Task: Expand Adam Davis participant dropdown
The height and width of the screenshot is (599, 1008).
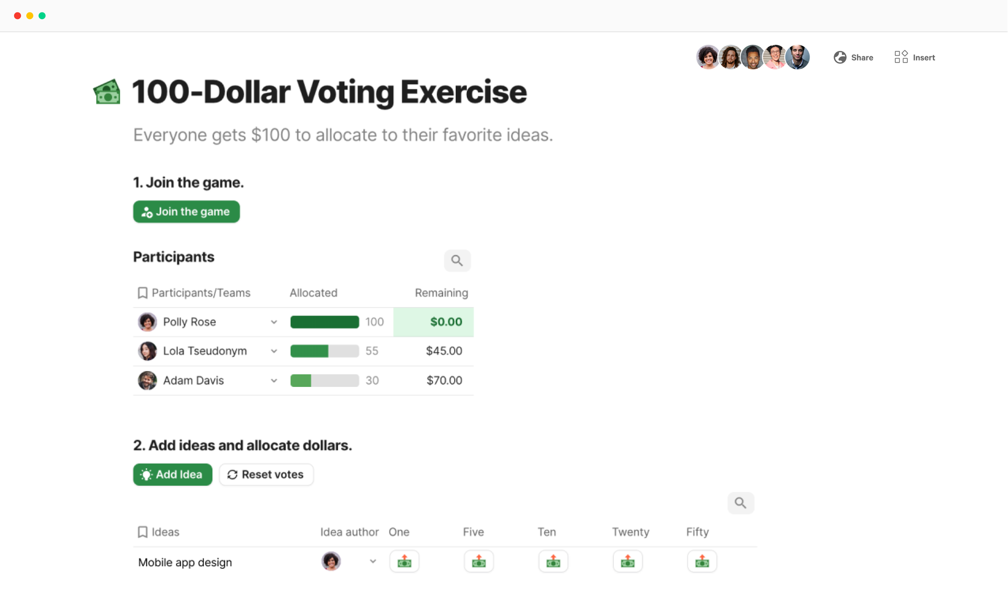Action: pyautogui.click(x=274, y=380)
